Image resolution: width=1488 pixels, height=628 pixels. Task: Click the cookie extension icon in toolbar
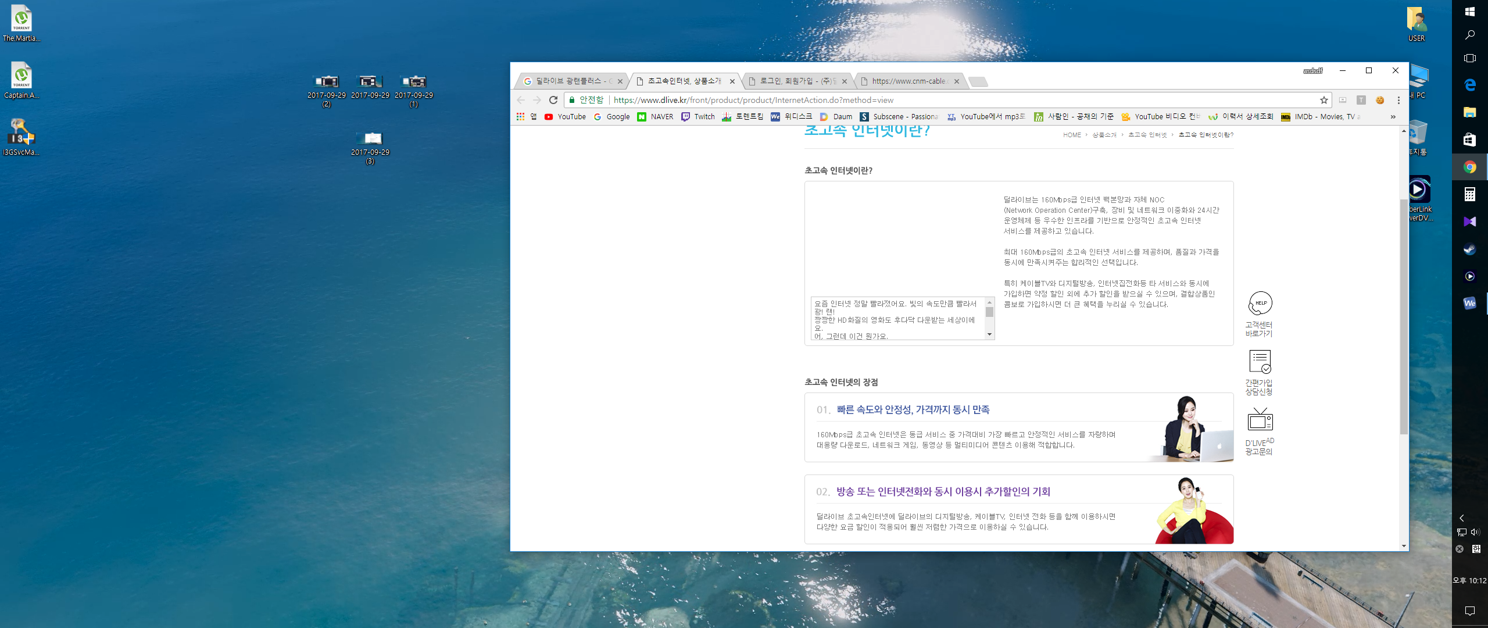pos(1380,100)
